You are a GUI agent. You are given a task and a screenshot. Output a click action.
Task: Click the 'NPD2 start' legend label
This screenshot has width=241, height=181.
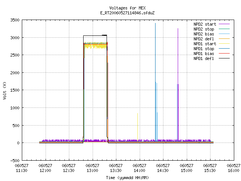[x=205, y=24]
